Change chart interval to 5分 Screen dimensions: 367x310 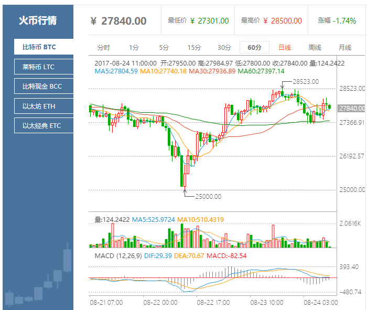pos(164,48)
